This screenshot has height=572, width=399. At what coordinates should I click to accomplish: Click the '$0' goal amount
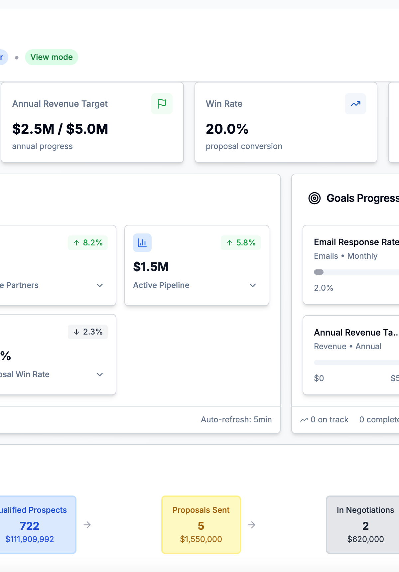click(x=319, y=378)
